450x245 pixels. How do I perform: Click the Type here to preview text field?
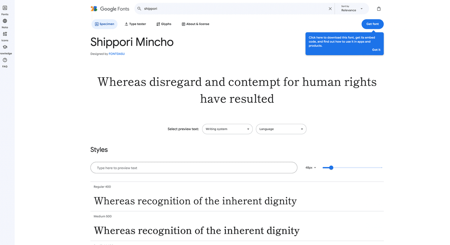click(x=194, y=168)
